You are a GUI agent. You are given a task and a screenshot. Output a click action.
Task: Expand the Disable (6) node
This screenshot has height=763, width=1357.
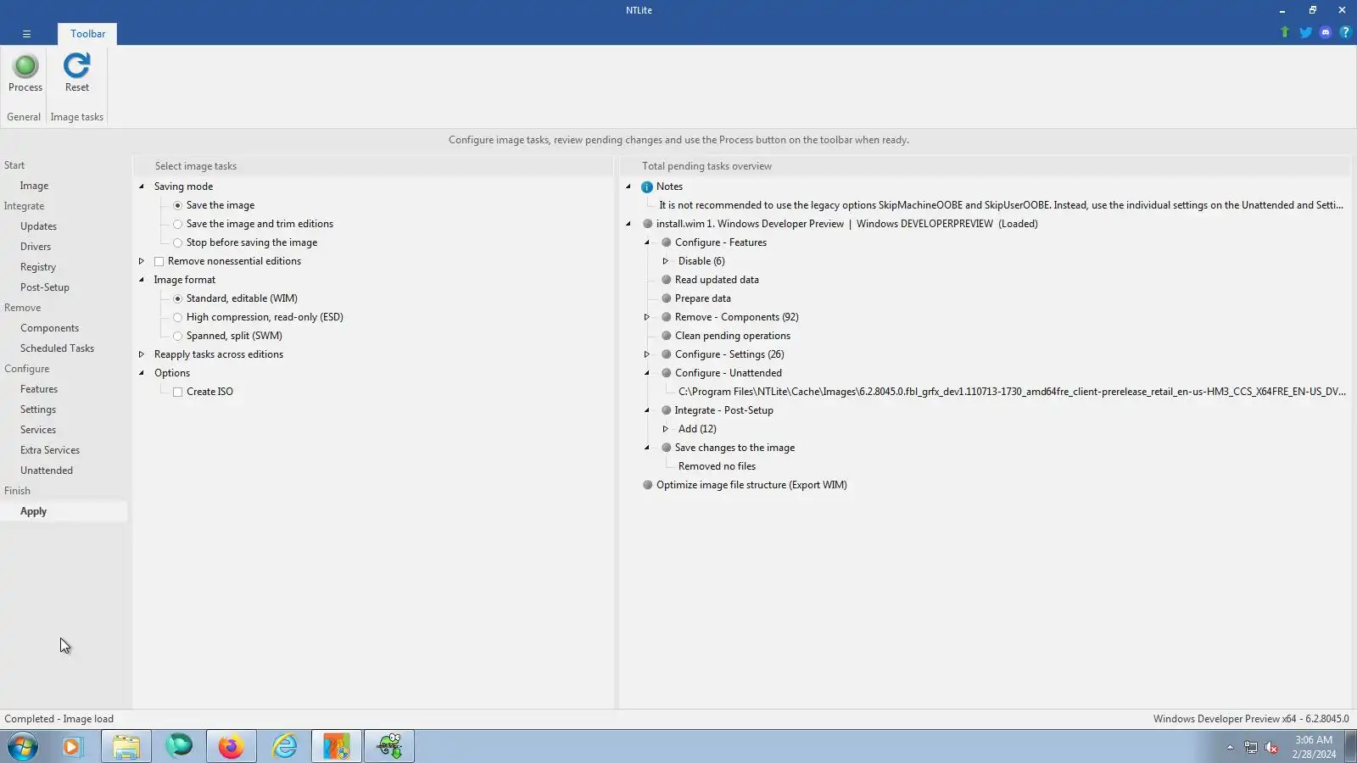pyautogui.click(x=666, y=261)
